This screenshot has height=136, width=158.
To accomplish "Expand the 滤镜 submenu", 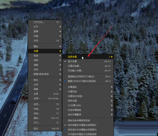I will pyautogui.click(x=45, y=65).
